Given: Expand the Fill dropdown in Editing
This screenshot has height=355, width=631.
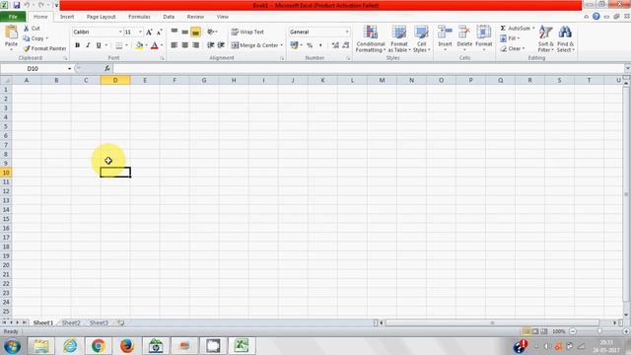Looking at the screenshot, I should [519, 38].
